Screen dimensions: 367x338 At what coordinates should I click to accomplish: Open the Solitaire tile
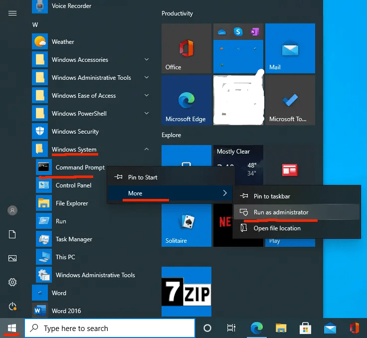coord(186,225)
